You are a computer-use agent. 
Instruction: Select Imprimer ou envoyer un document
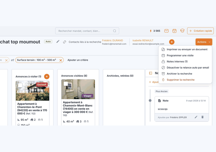(x=185, y=49)
